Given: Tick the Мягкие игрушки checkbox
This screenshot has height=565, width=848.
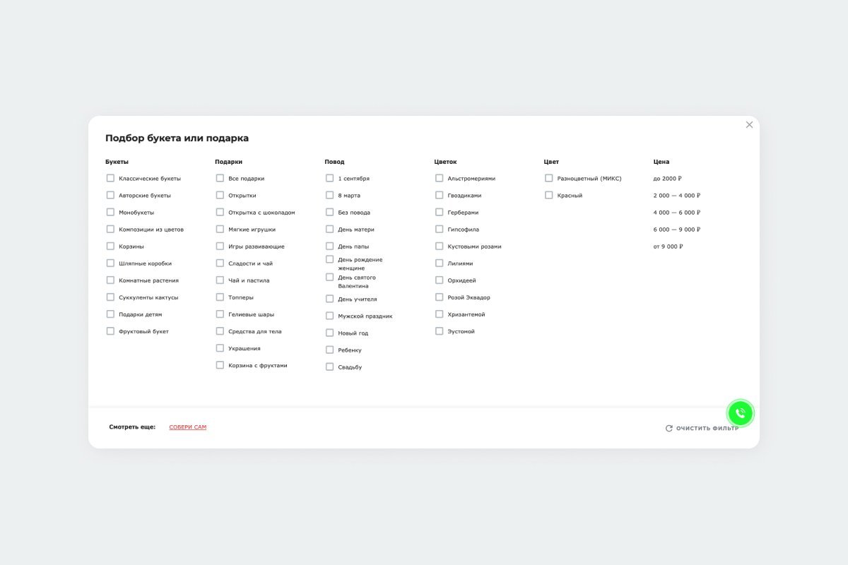Looking at the screenshot, I should [x=220, y=229].
